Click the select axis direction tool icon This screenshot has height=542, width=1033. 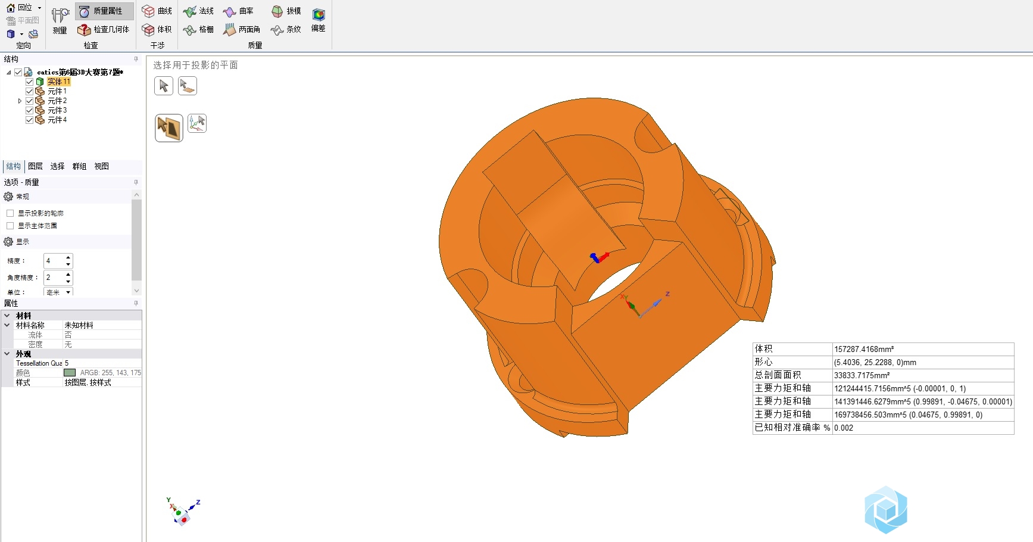(x=197, y=123)
